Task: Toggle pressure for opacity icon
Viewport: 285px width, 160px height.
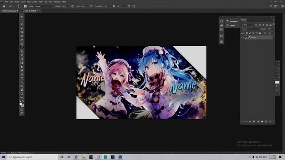Action: 72,6
